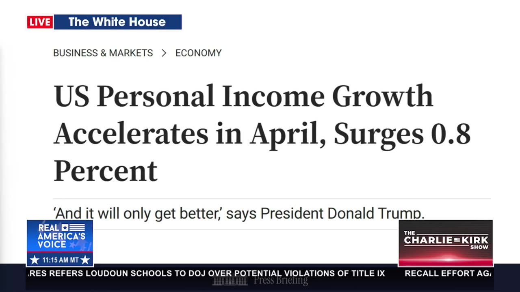Click the star right of 11:15 AM MT
The width and height of the screenshot is (520, 292).
point(85,260)
